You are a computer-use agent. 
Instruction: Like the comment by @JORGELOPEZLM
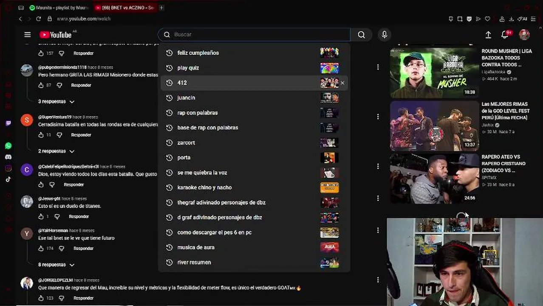click(41, 298)
